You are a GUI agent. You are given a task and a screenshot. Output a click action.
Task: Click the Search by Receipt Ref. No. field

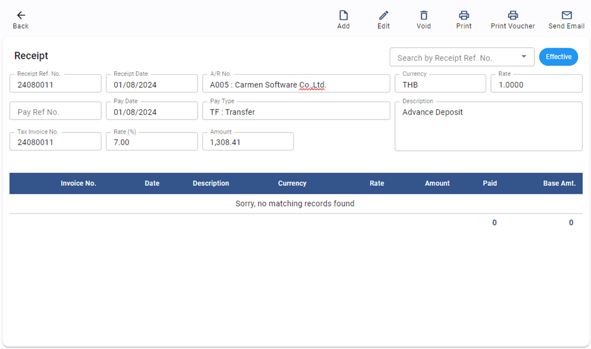(453, 58)
